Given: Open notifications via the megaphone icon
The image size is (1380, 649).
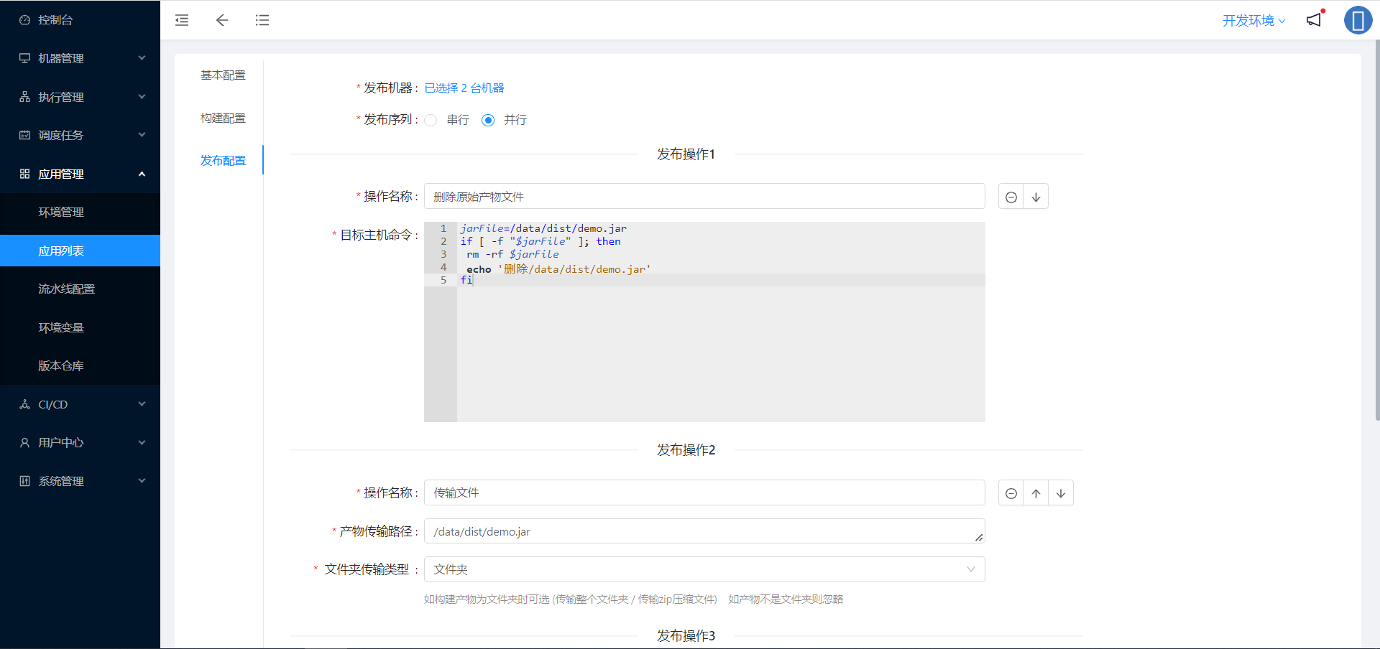Looking at the screenshot, I should click(1314, 20).
